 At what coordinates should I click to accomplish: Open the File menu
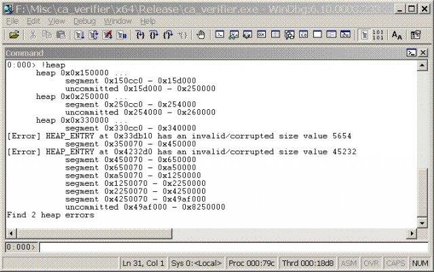point(12,21)
